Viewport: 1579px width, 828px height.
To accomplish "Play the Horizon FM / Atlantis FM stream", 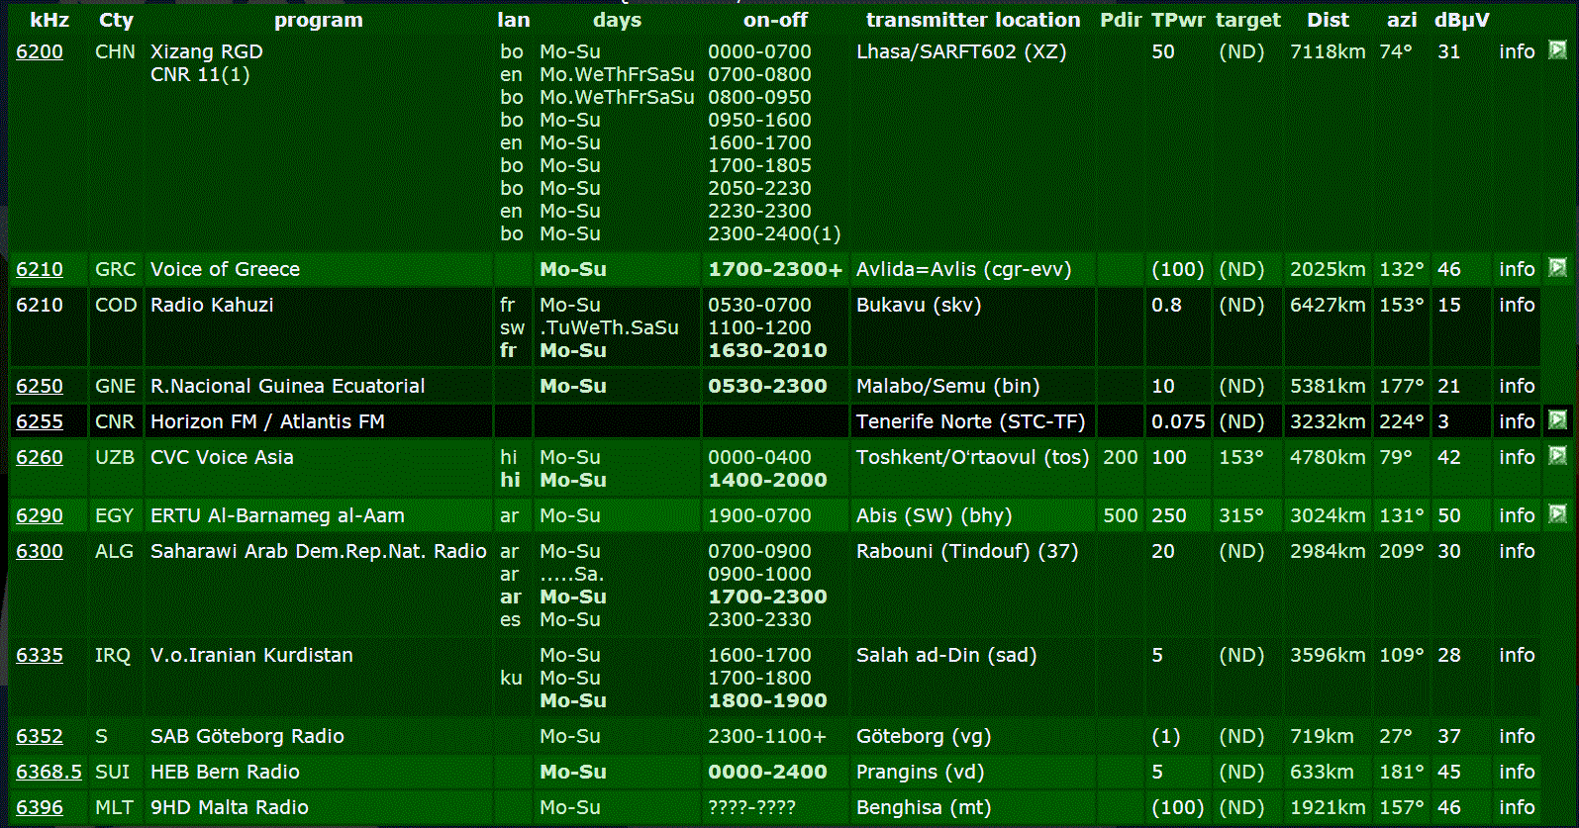I will pos(1557,420).
